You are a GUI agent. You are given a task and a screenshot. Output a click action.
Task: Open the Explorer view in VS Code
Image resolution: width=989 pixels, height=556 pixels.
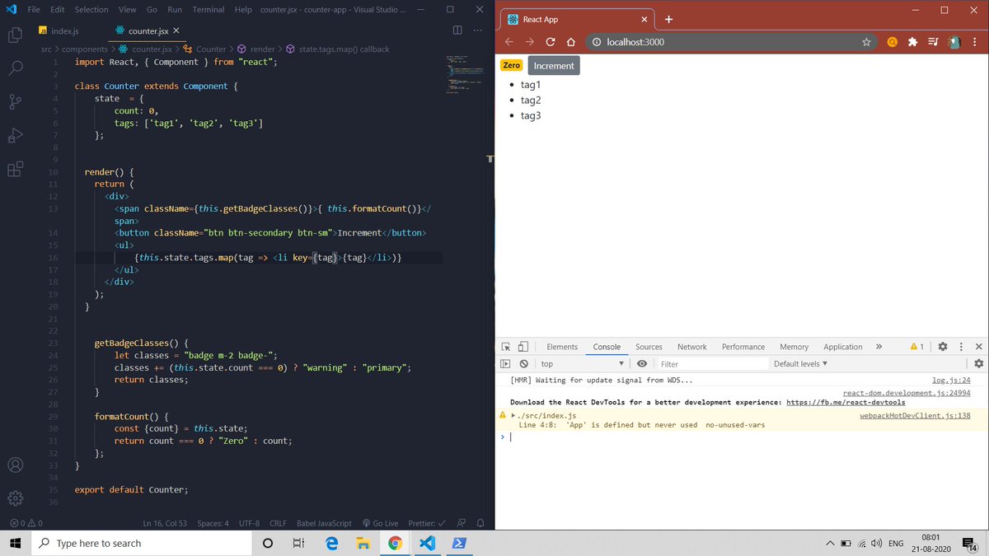(15, 35)
